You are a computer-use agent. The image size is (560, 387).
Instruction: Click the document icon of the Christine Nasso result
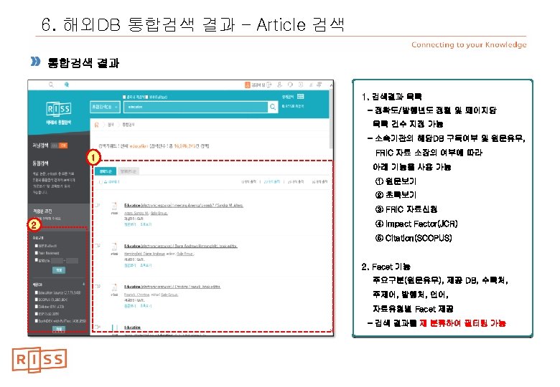click(x=114, y=287)
